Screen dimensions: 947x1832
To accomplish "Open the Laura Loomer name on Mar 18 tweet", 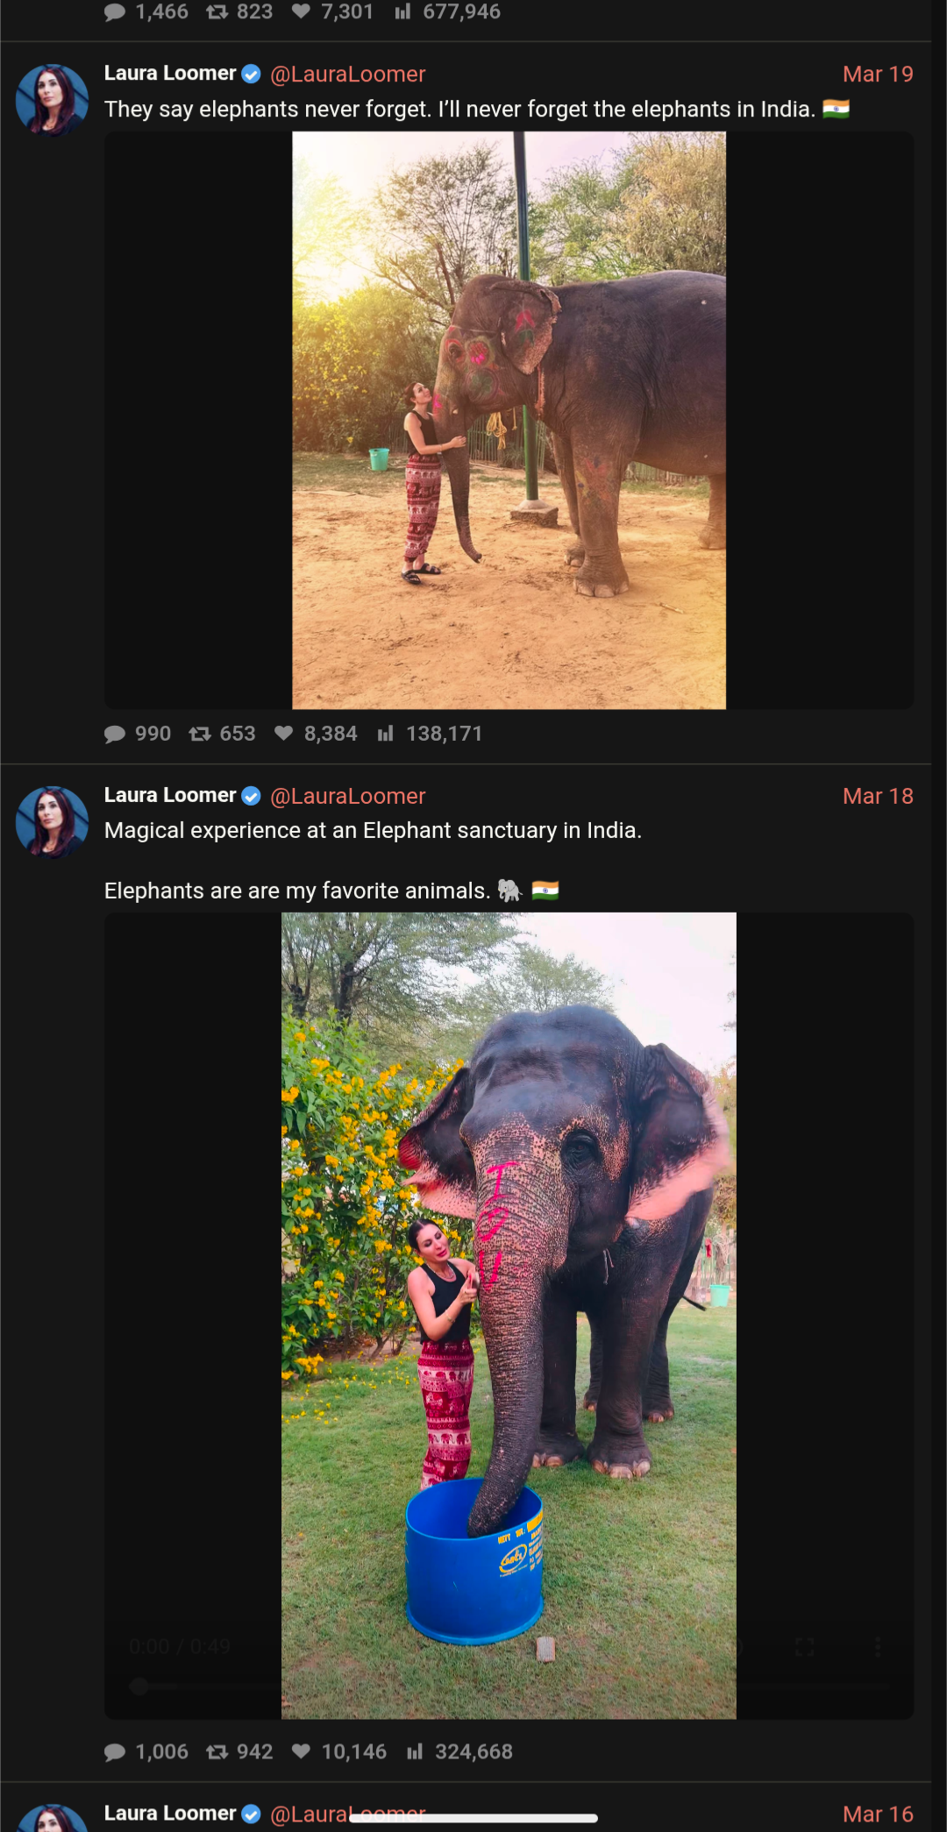I will pyautogui.click(x=170, y=795).
